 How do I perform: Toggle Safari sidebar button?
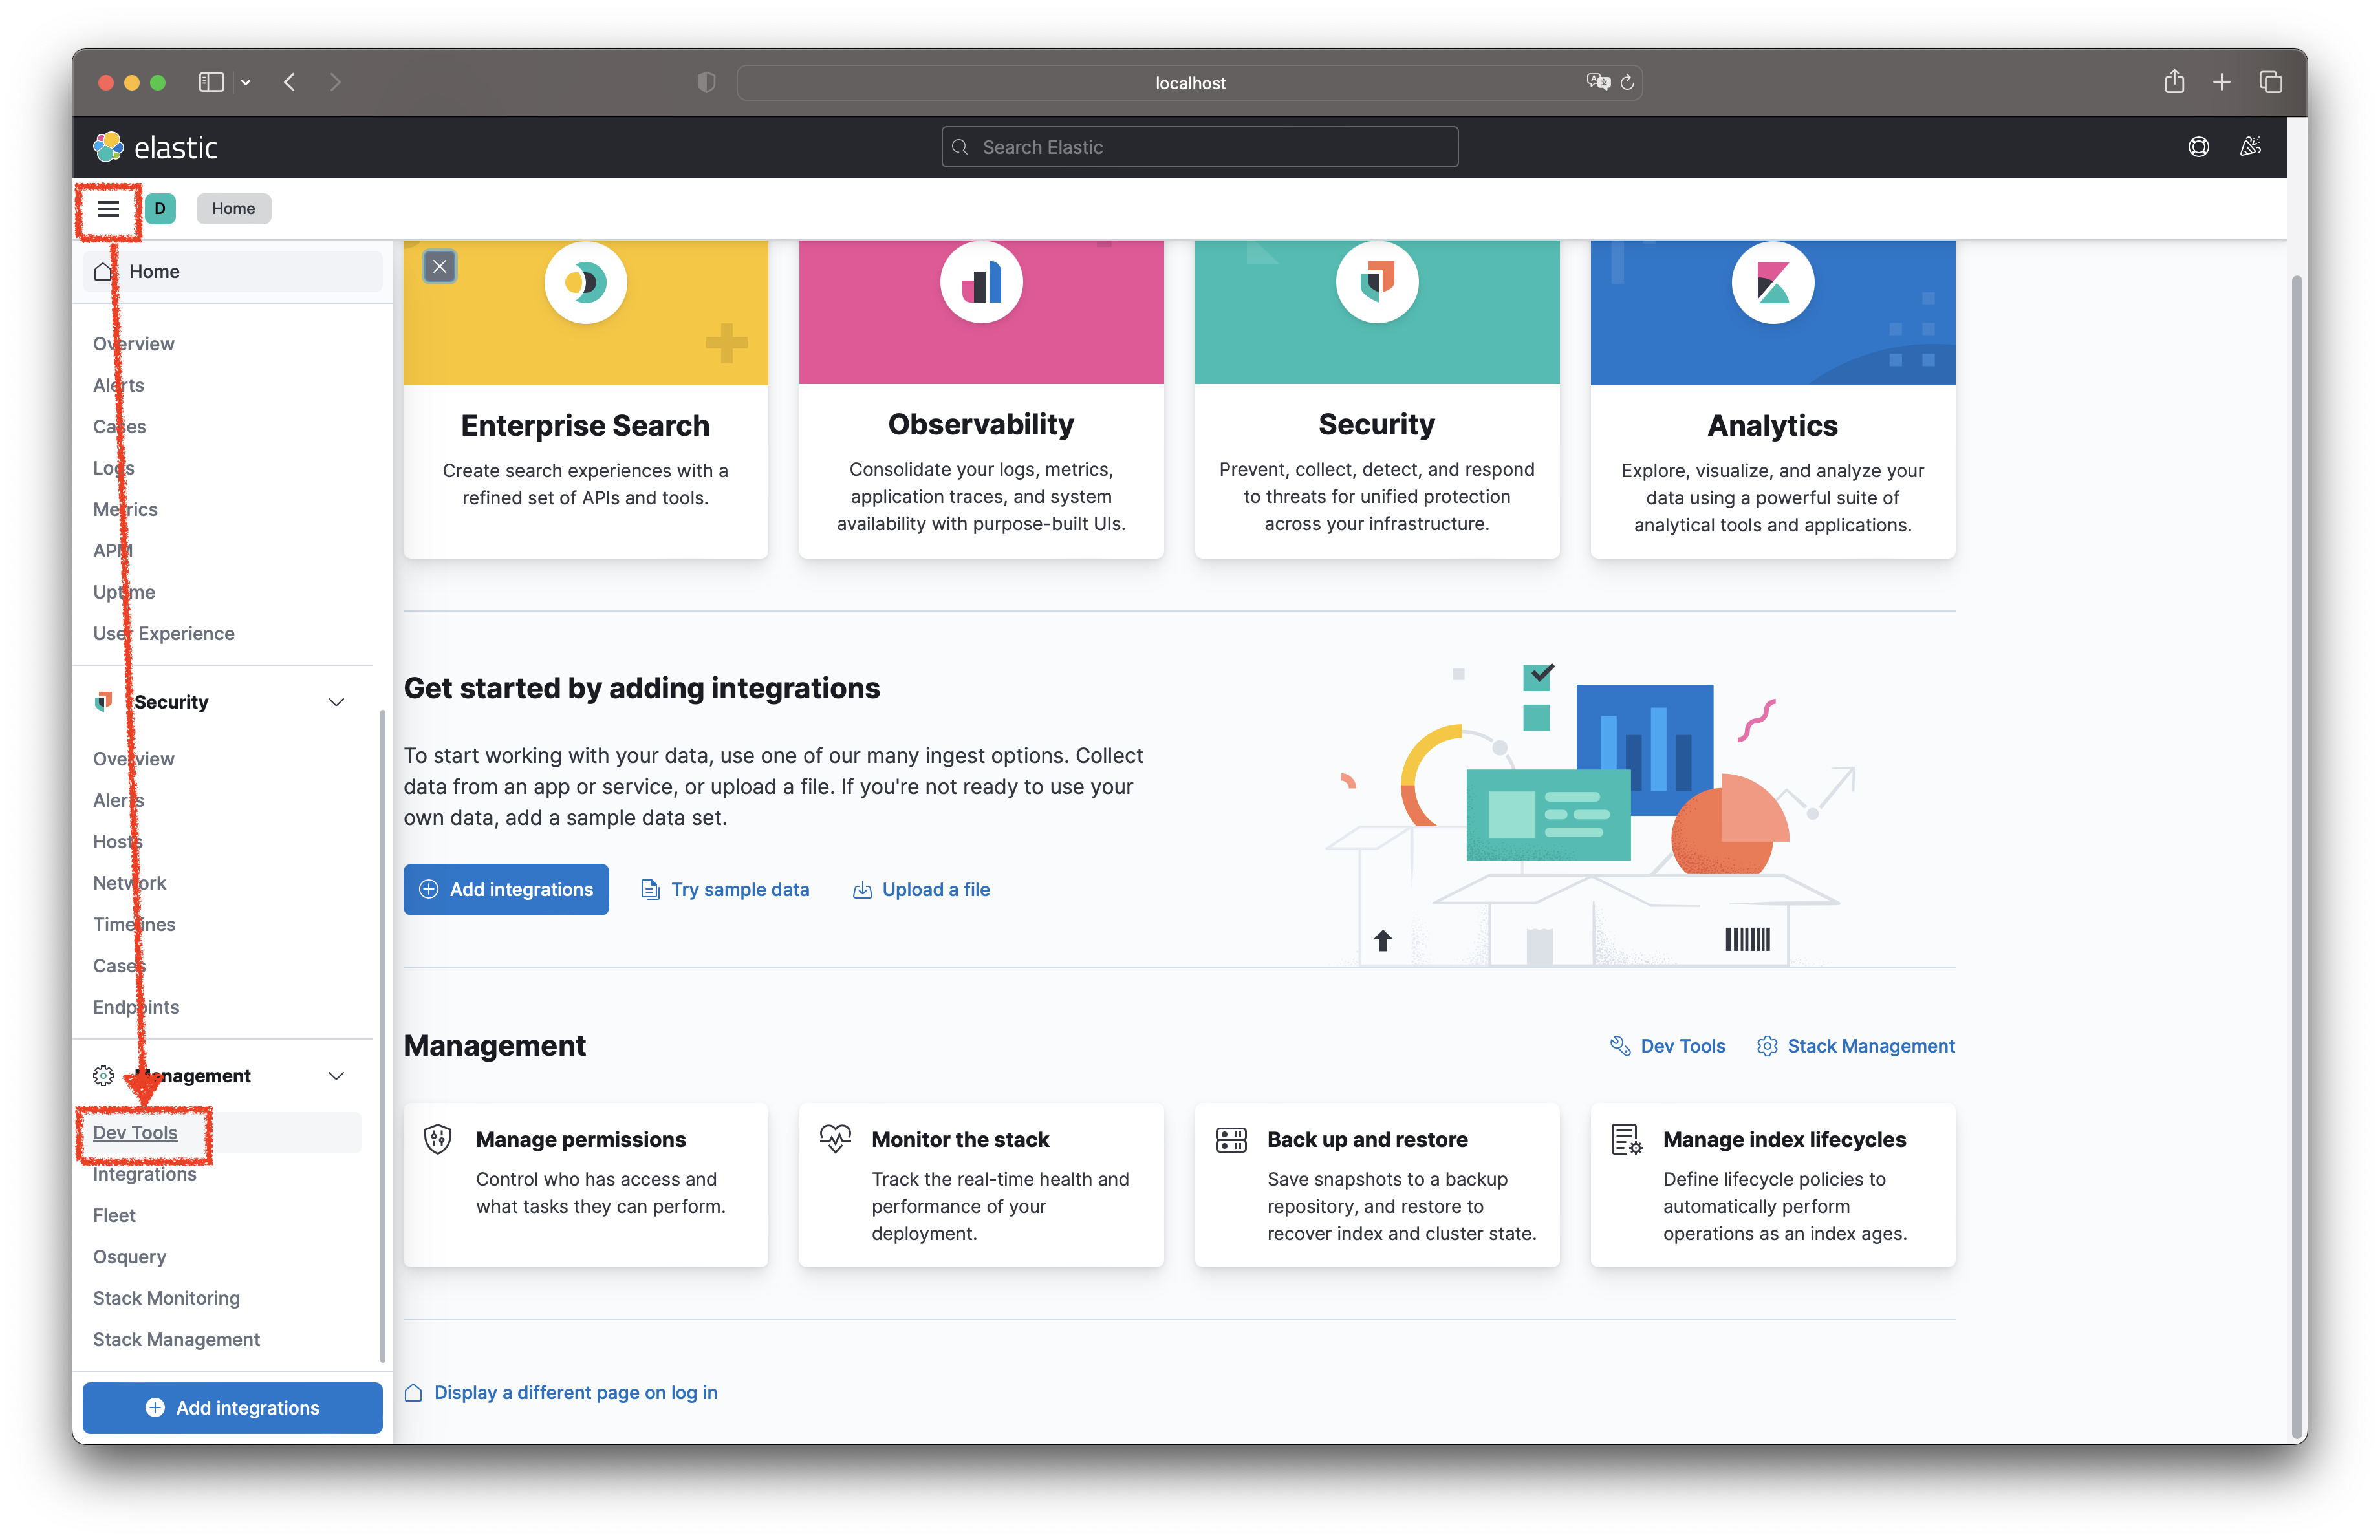(211, 83)
